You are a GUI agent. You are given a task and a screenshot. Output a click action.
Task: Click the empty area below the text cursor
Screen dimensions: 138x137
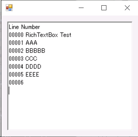pos(70,112)
